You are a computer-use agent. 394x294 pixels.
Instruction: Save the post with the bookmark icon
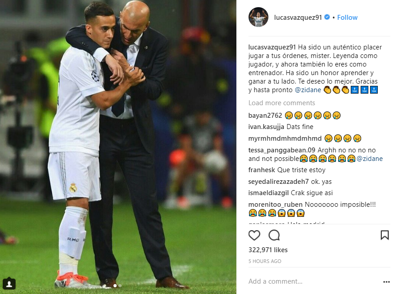385,235
